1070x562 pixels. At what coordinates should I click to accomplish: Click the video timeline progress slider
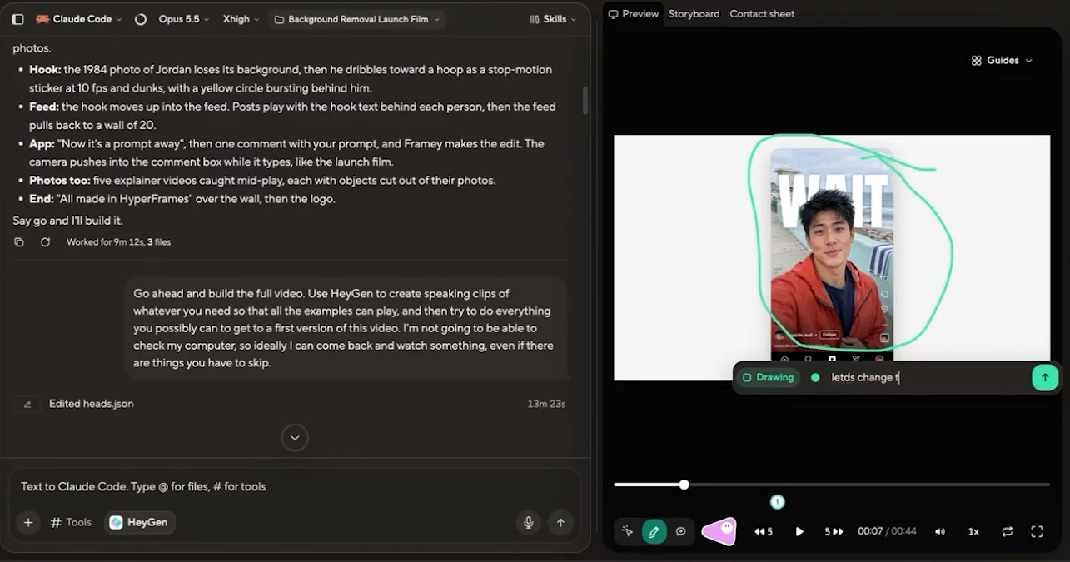coord(832,485)
